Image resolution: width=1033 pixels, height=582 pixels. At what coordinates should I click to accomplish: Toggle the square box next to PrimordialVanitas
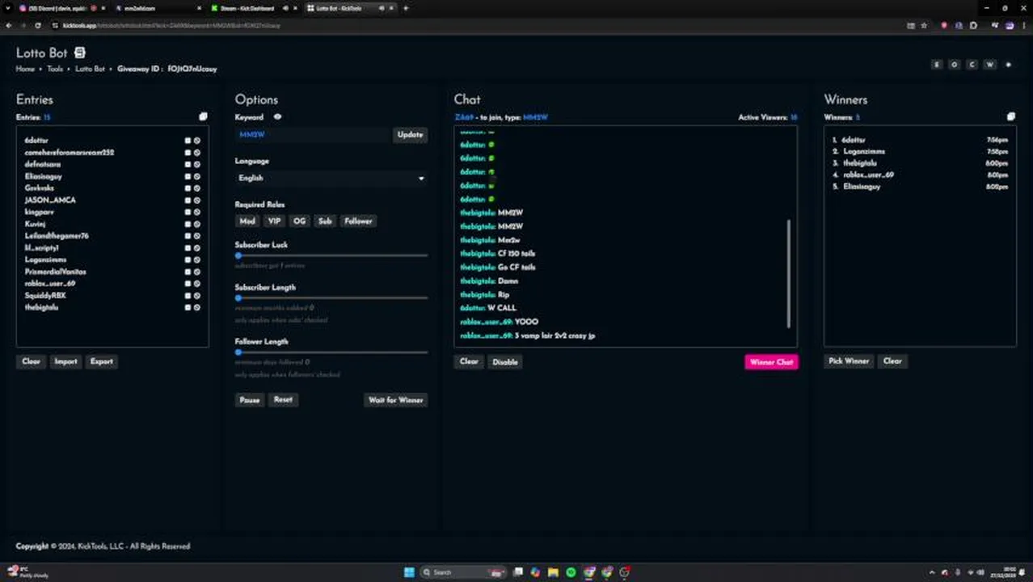188,272
